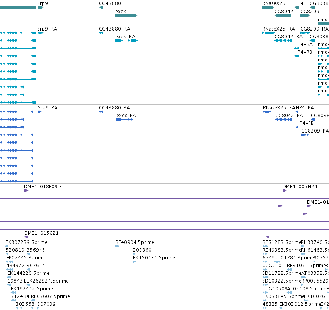This screenshot has width=329, height=310.
Task: Click the EK053845.5prime EST label
Action: pos(283,296)
